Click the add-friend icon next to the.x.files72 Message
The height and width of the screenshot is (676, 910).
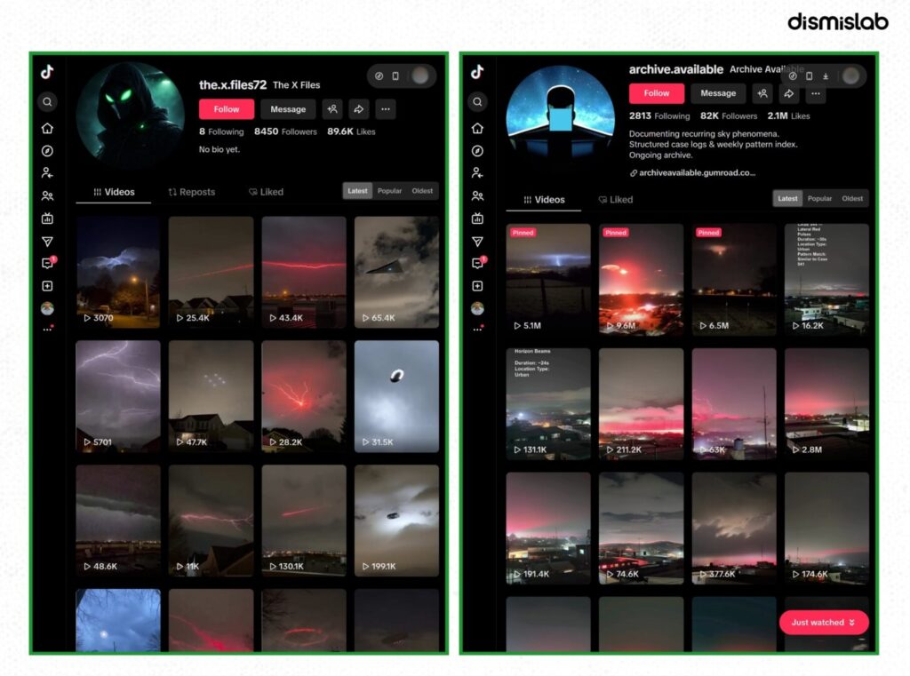[x=332, y=109]
